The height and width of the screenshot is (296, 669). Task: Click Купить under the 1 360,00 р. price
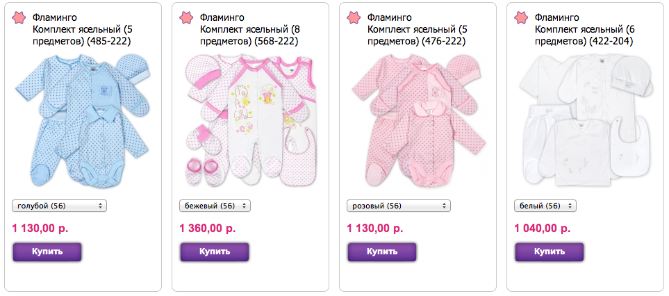click(x=214, y=252)
